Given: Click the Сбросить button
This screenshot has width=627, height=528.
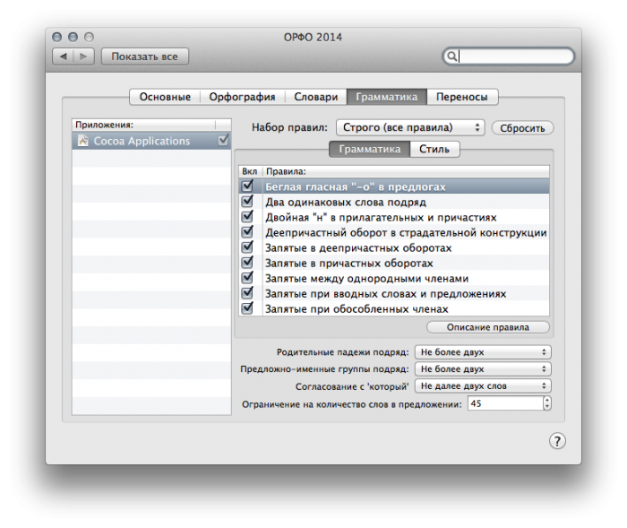Looking at the screenshot, I should click(522, 128).
